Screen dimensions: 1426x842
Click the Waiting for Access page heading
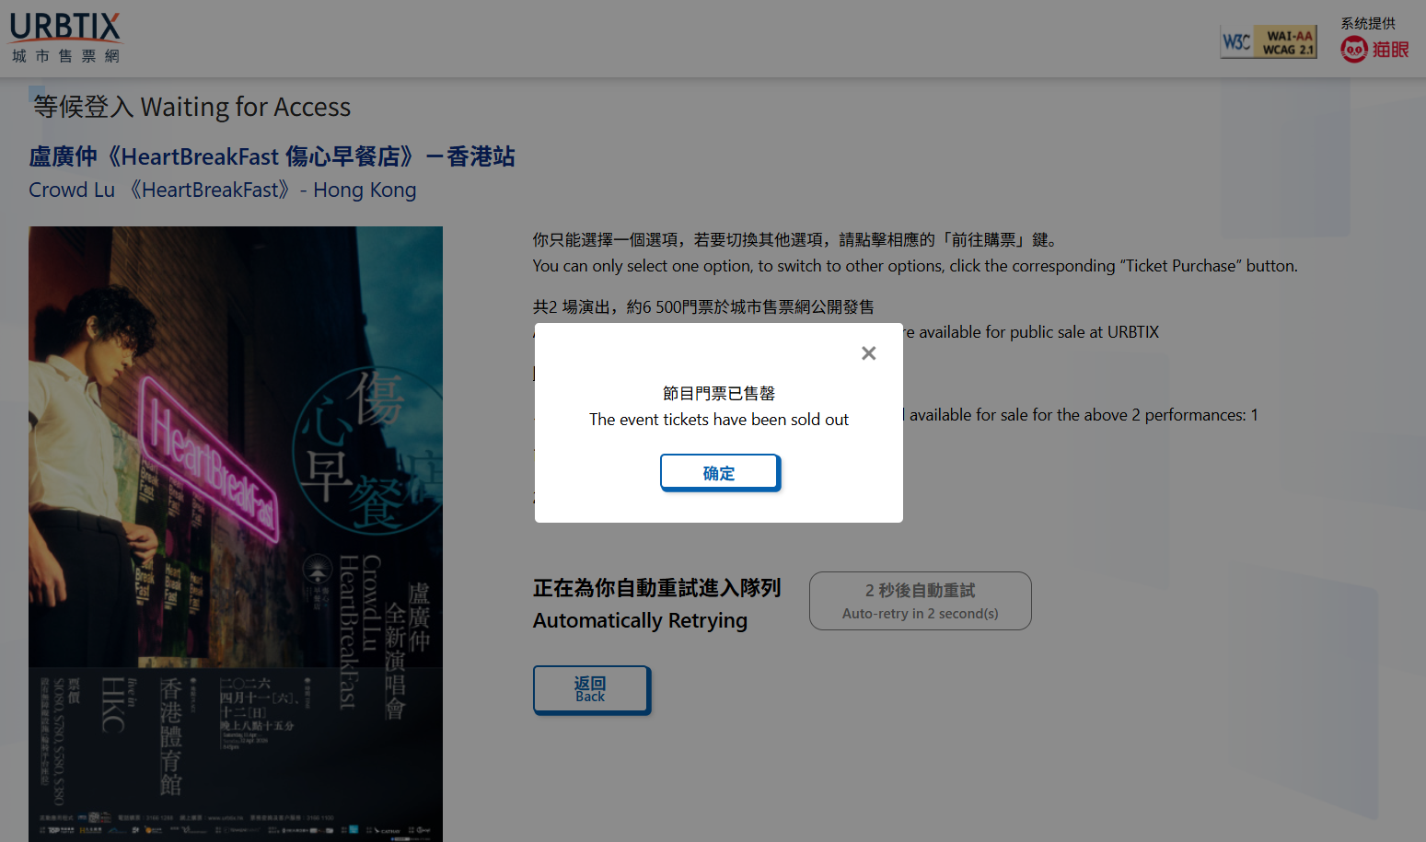tap(191, 108)
